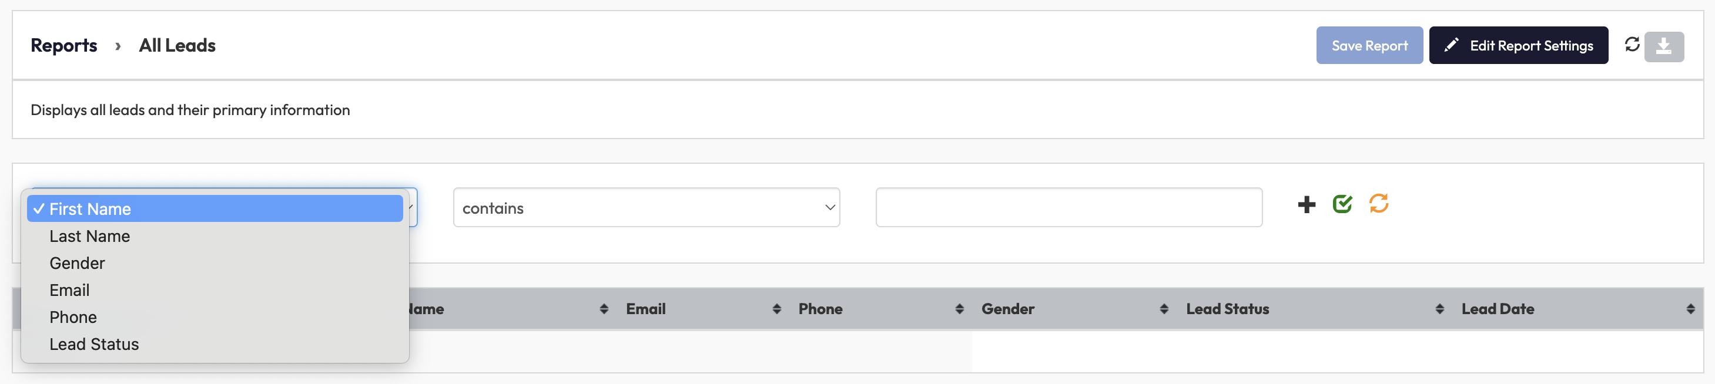Image resolution: width=1715 pixels, height=384 pixels.
Task: Sort the Phone column using its arrows
Action: coord(959,309)
